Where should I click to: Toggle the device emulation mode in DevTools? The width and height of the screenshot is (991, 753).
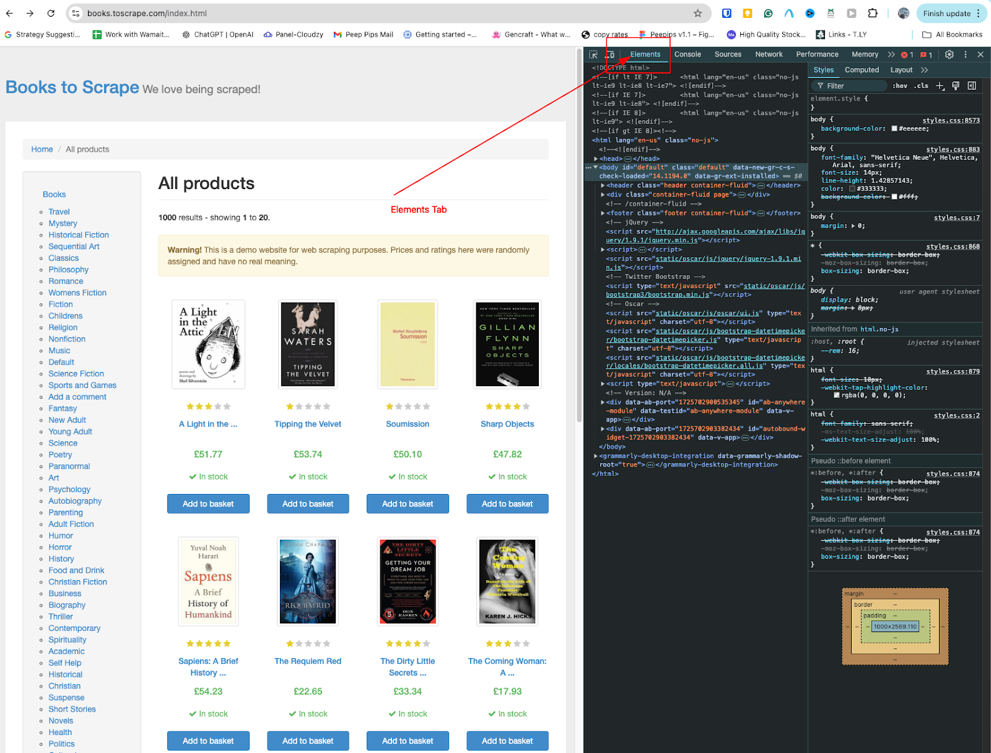coord(610,55)
